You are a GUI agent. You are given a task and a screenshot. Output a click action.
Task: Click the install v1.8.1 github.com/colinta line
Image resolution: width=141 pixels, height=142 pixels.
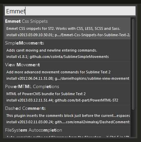click(57, 57)
